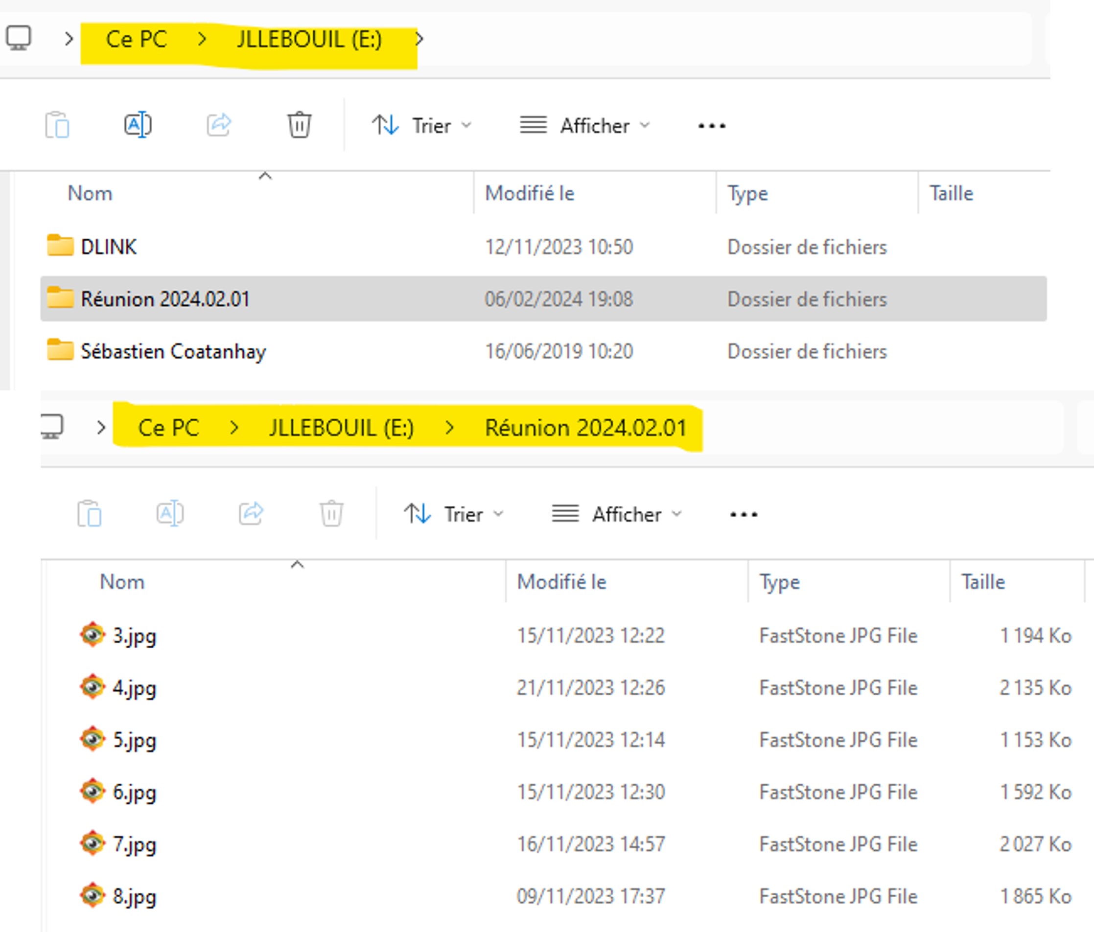Select the DLINK folder
The image size is (1094, 932).
coord(109,247)
